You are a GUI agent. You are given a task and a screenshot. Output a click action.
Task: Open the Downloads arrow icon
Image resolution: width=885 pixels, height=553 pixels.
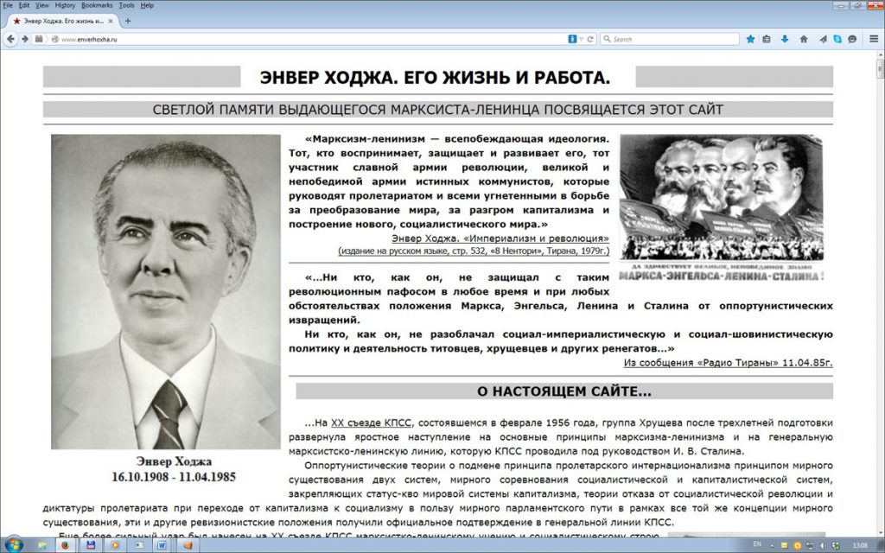coord(785,39)
